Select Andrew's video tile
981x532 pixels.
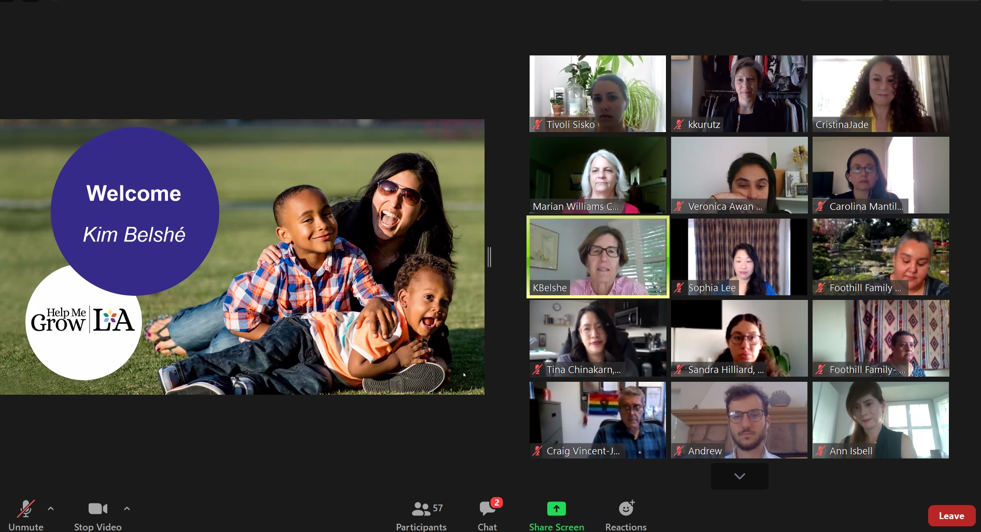click(x=739, y=420)
